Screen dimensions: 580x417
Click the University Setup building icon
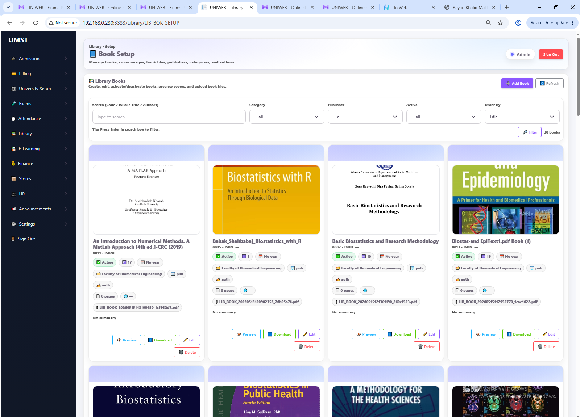[14, 89]
